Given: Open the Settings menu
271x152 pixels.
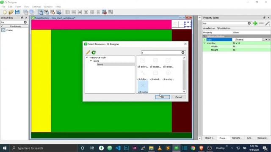Looking at the screenshot, I should tap(36, 7).
